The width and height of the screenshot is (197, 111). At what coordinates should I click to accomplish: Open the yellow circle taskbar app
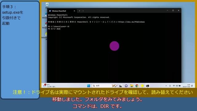point(142,86)
